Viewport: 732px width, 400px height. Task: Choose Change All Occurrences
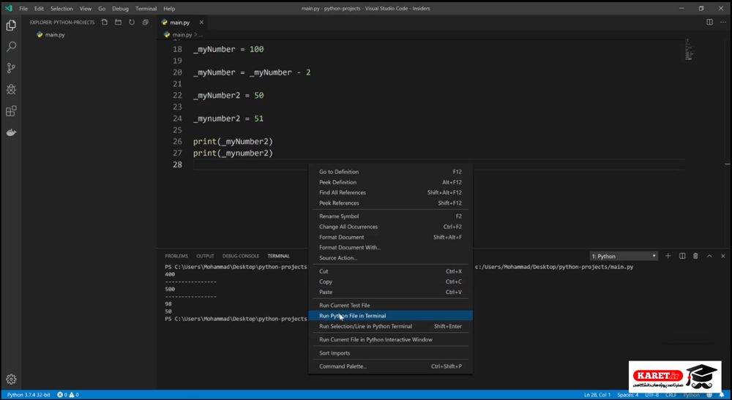point(390,227)
